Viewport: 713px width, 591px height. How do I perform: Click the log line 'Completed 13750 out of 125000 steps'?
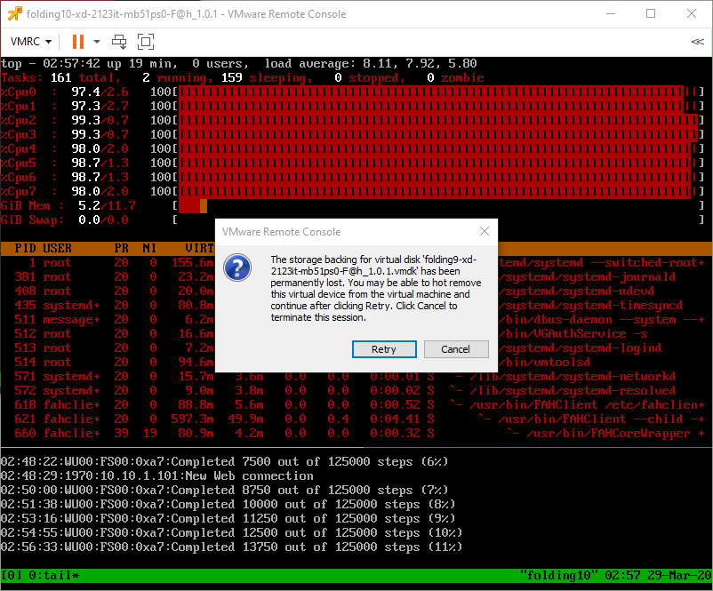point(232,547)
